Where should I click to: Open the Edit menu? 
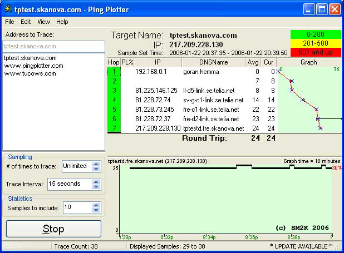tap(26, 22)
